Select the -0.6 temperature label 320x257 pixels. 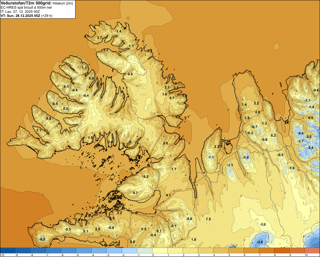pyautogui.click(x=316, y=90)
